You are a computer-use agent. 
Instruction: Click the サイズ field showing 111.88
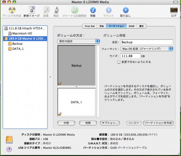pos(130,56)
